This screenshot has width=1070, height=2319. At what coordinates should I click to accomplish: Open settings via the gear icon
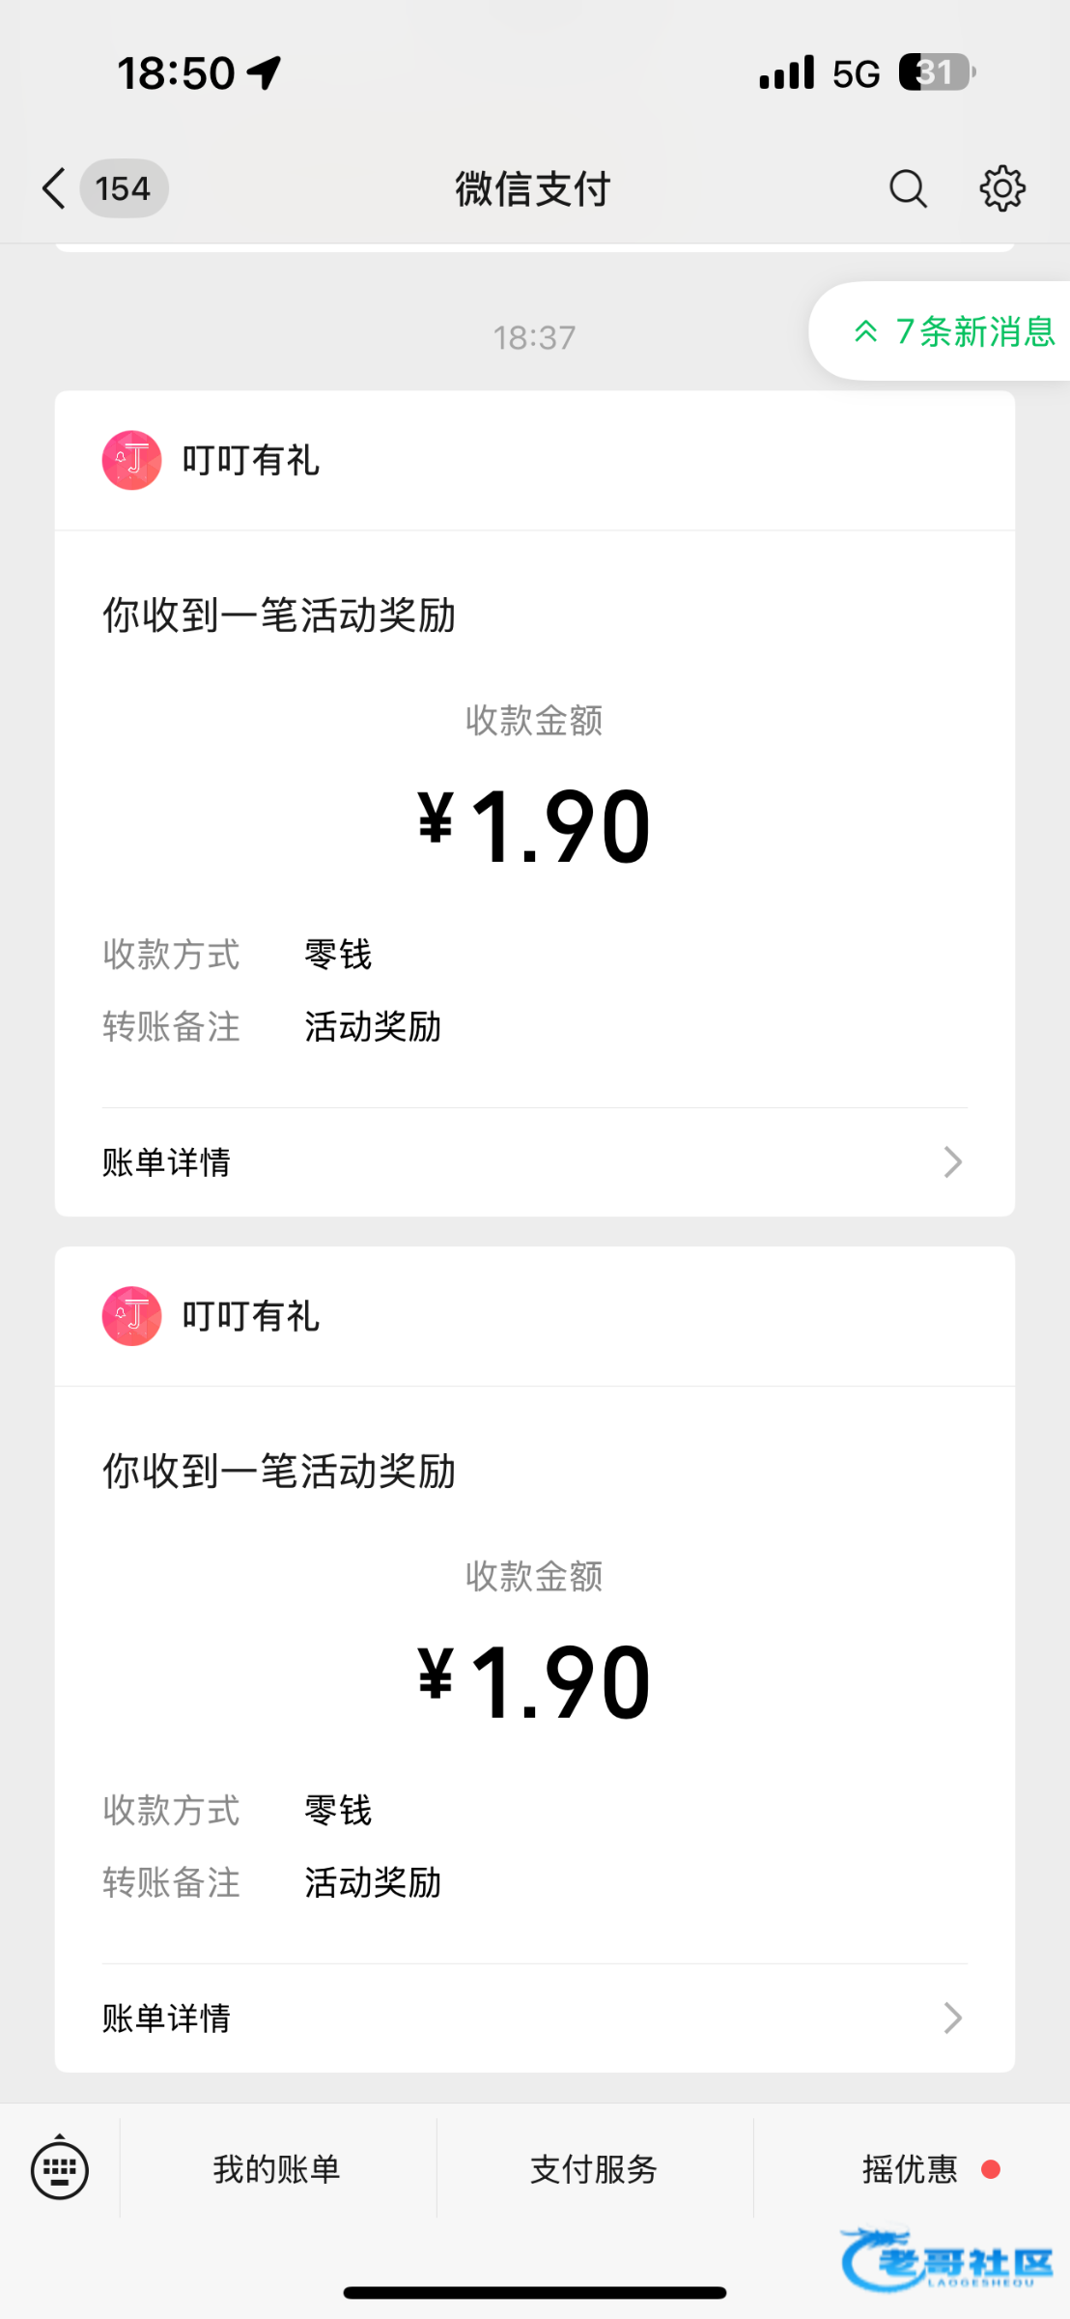tap(1002, 188)
